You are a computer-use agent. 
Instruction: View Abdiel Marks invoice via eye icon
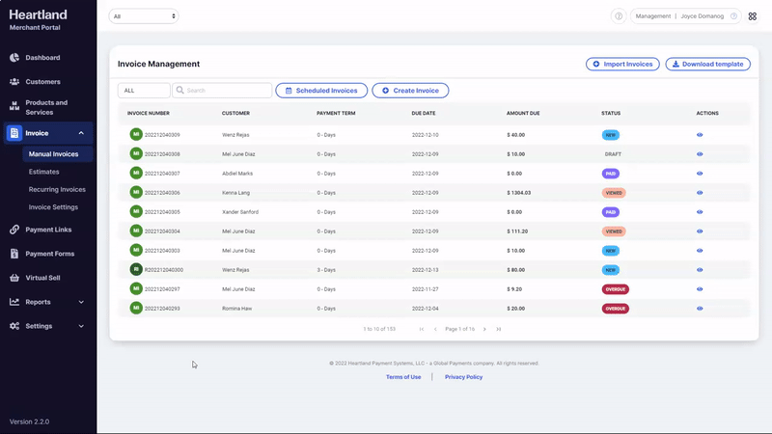700,174
